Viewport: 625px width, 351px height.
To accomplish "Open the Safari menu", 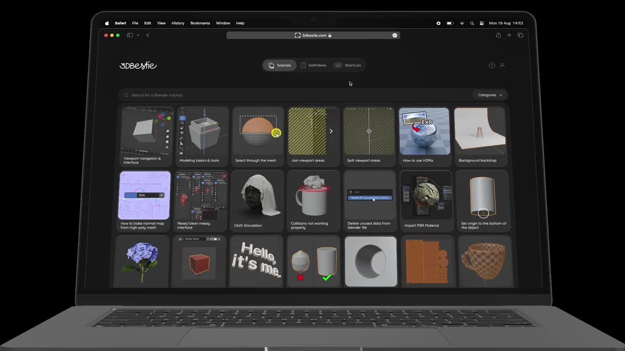I will coord(120,23).
